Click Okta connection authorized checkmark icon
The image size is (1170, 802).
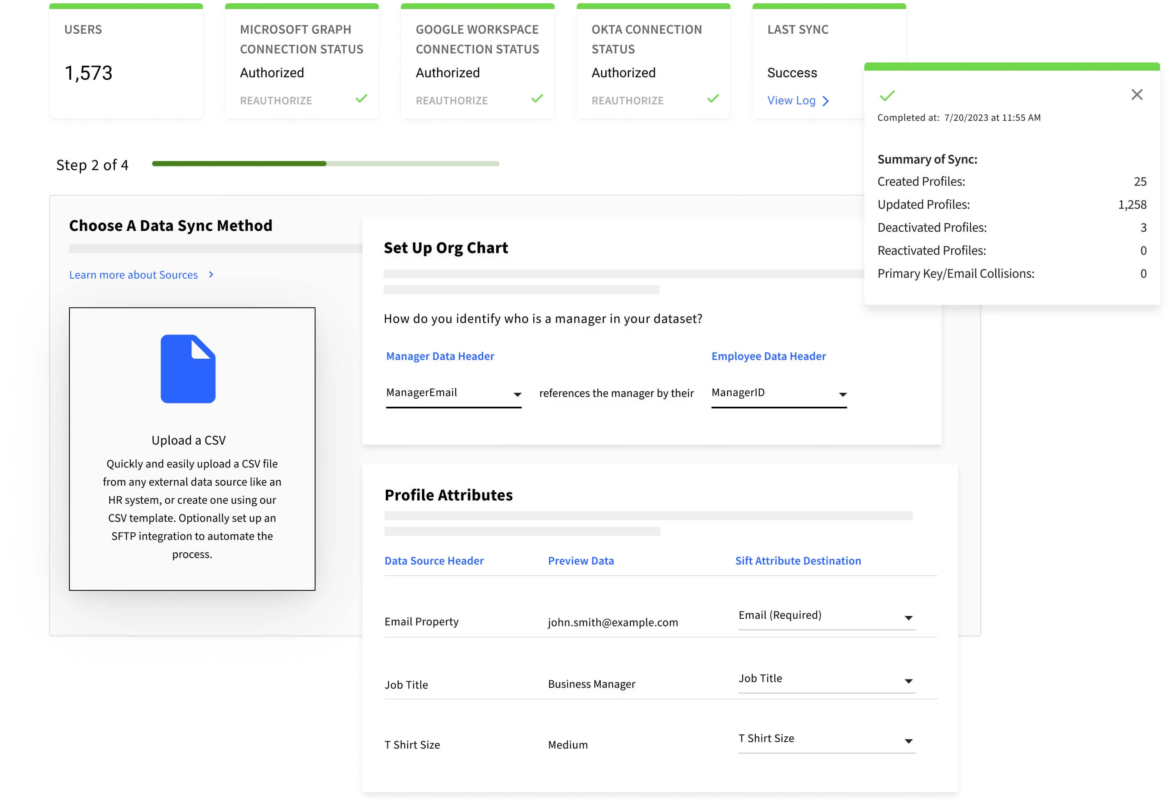712,99
